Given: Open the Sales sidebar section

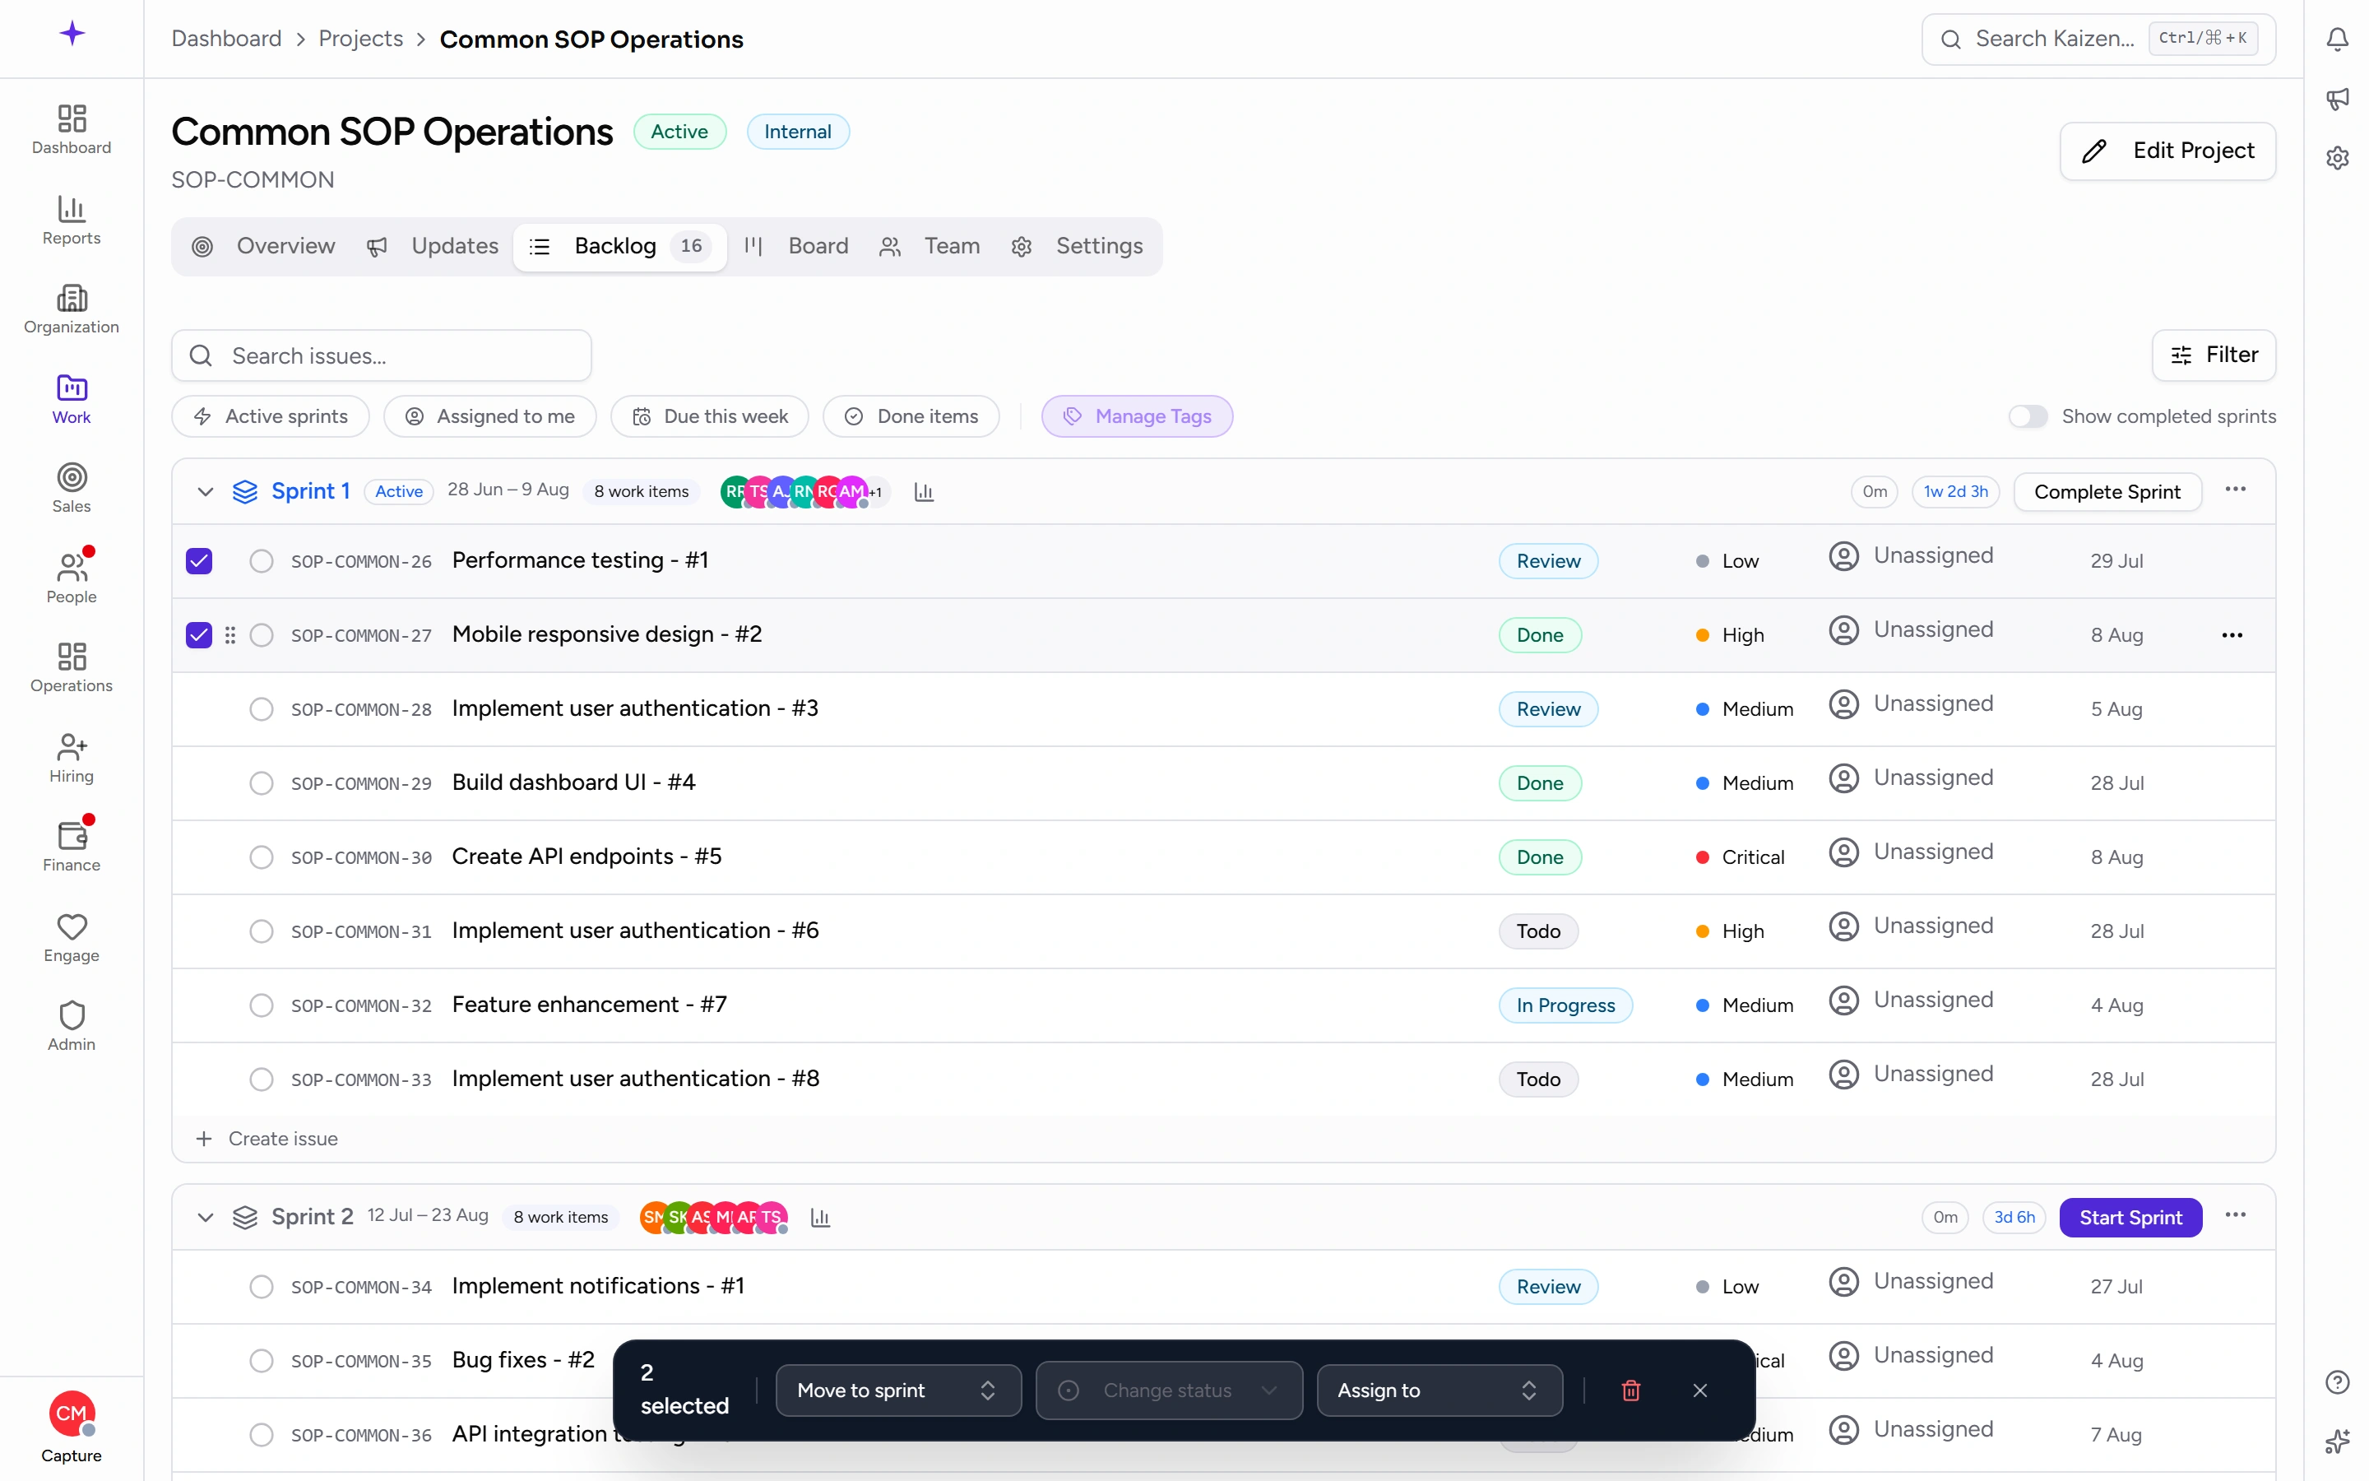Looking at the screenshot, I should tap(72, 489).
